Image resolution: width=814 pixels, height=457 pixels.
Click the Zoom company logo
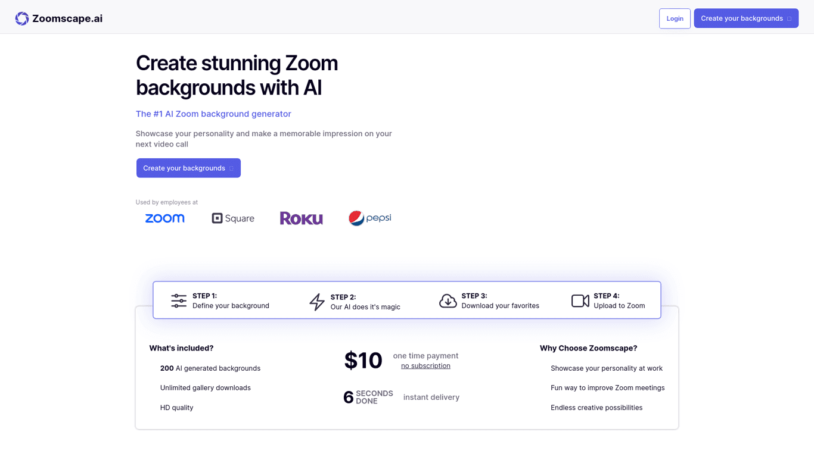[x=164, y=218]
